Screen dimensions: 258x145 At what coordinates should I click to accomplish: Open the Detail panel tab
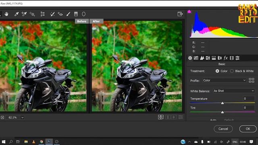202,58
